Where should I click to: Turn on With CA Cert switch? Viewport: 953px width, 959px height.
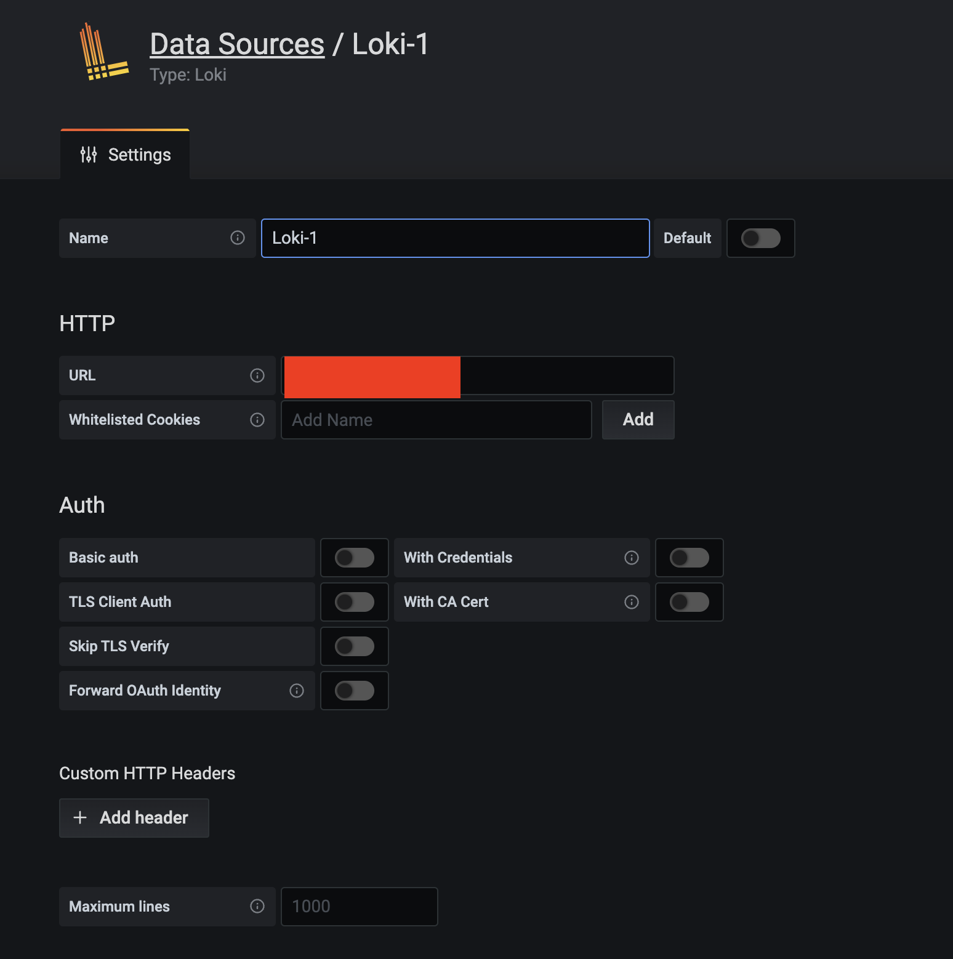[690, 602]
